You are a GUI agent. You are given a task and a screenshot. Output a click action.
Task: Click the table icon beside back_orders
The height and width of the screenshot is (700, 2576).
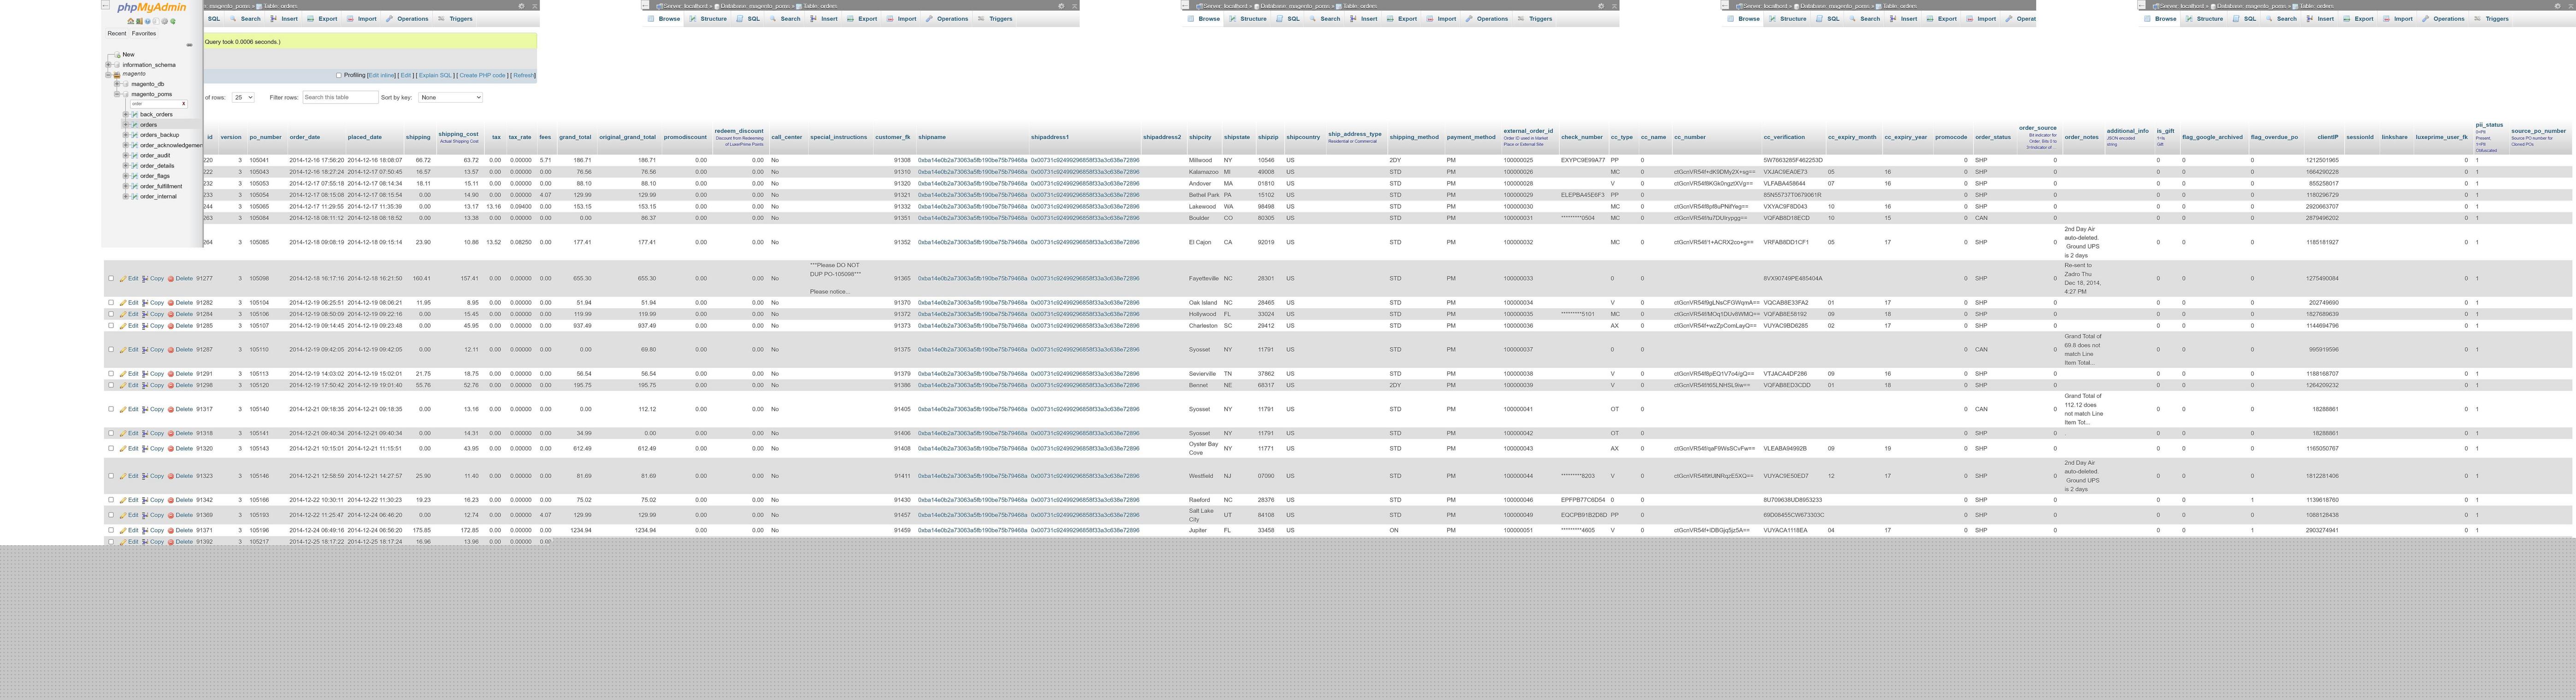(135, 115)
